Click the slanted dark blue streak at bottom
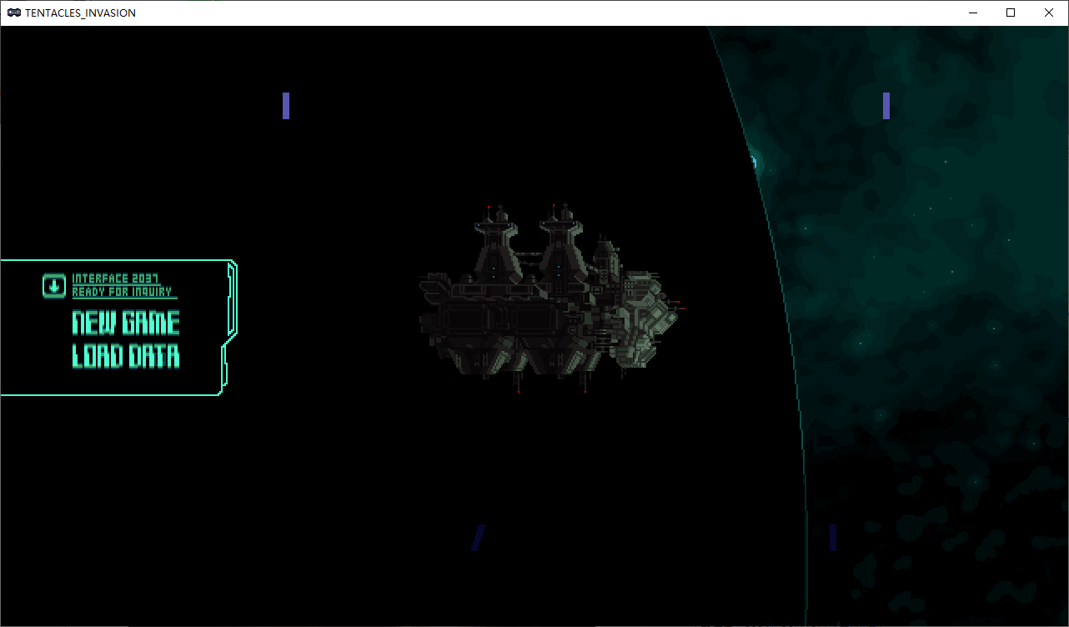The width and height of the screenshot is (1069, 627). click(x=478, y=538)
